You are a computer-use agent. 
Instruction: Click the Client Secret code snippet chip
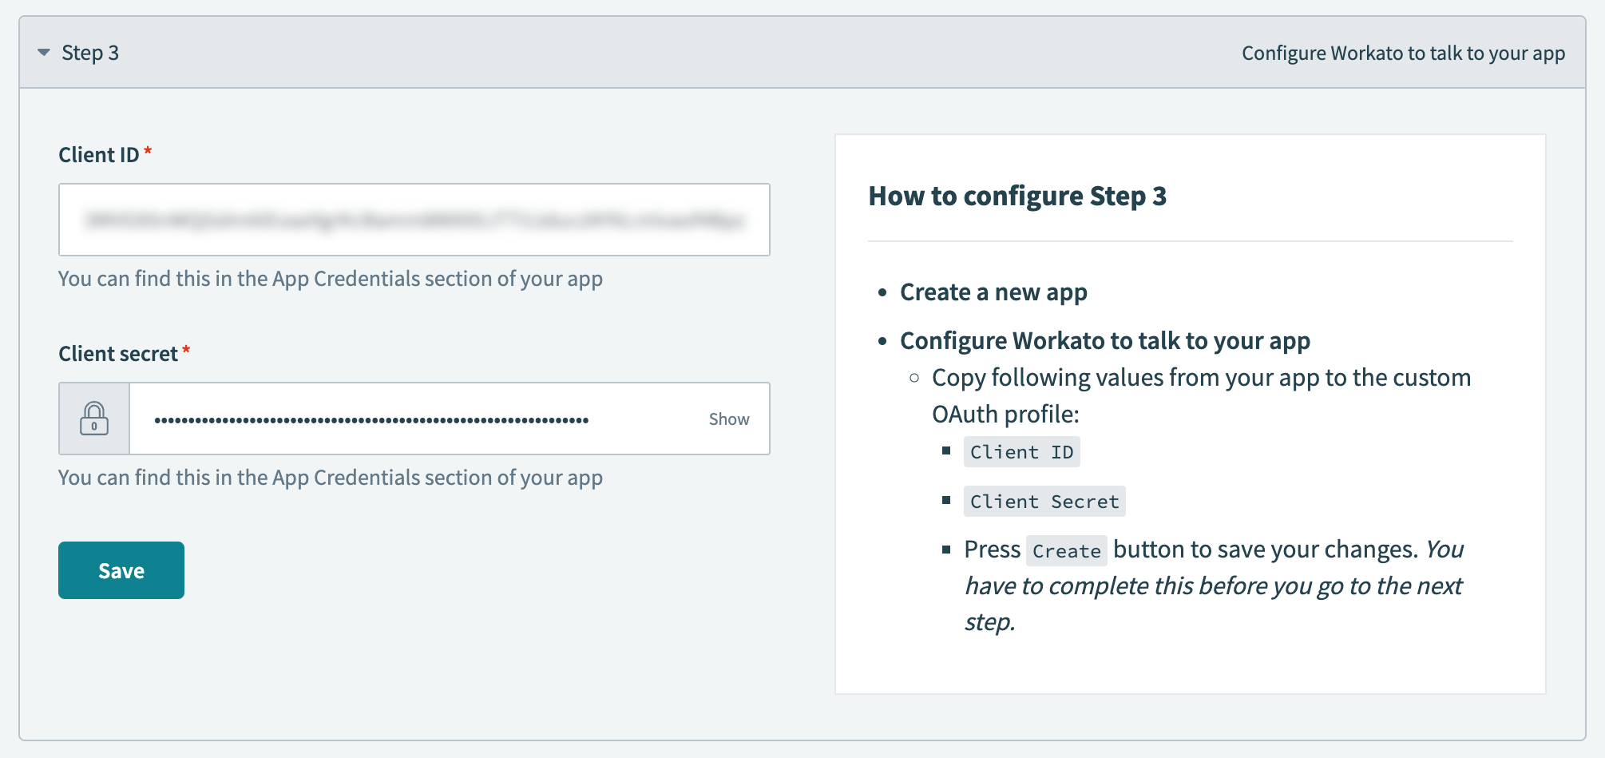point(1044,501)
